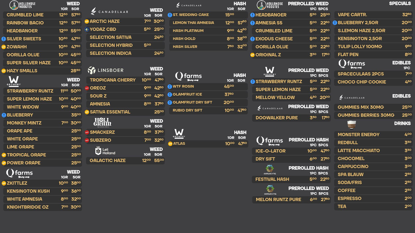
Task: Select the Selection Hybrid row
Action: pos(126,45)
